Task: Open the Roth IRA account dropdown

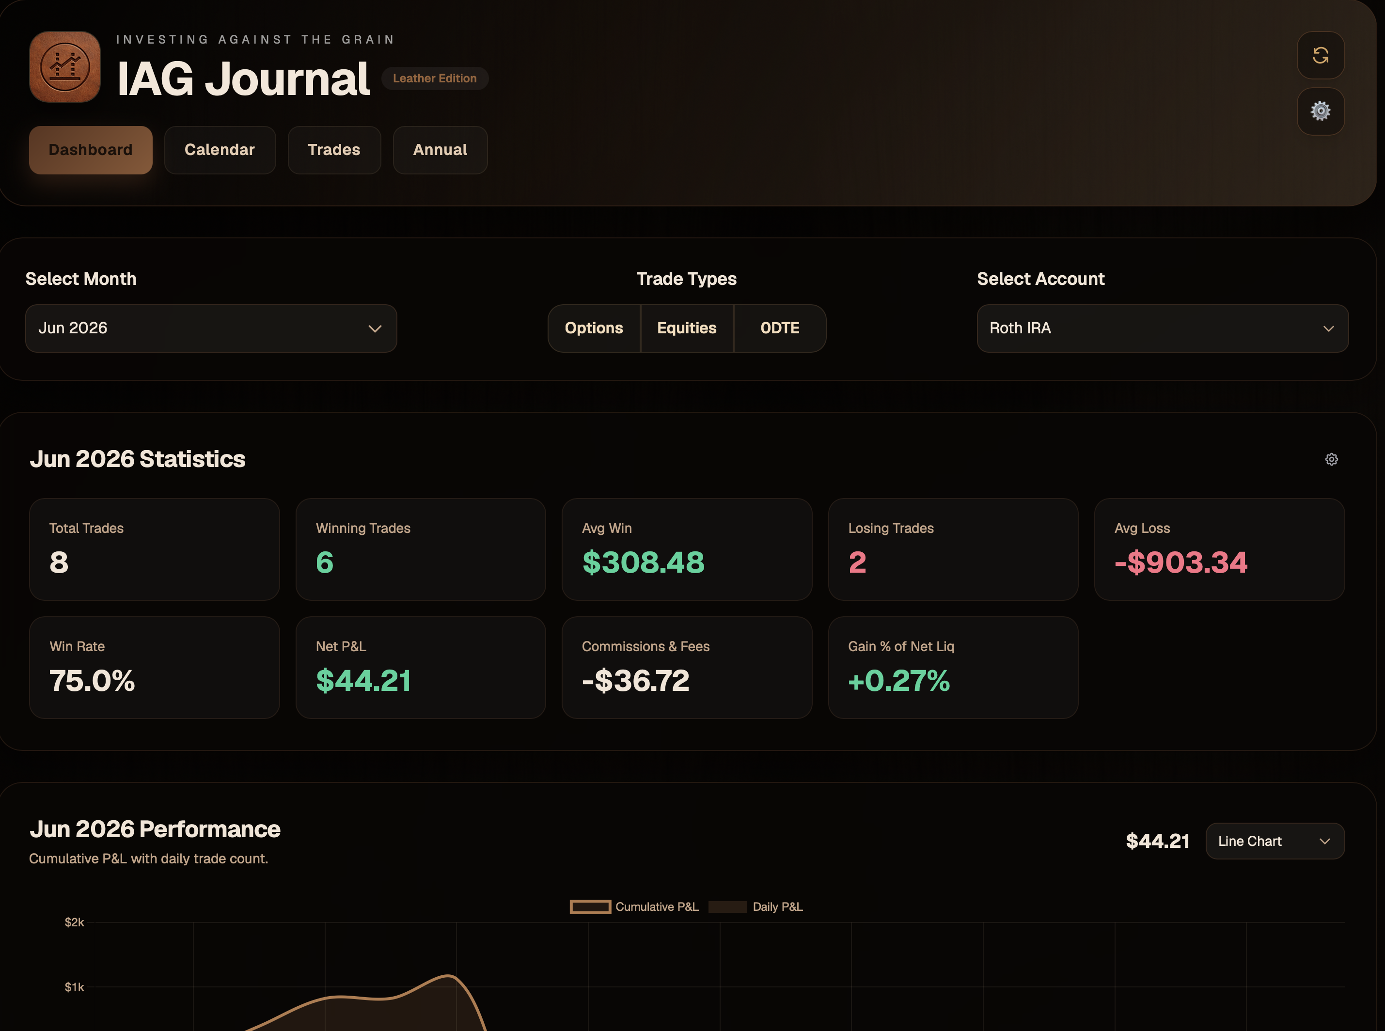Action: coord(1162,328)
